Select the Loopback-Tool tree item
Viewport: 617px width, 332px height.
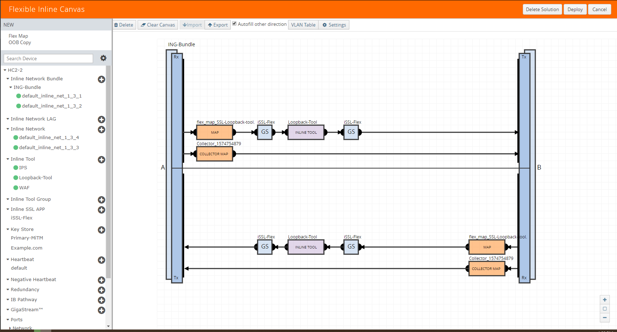pyautogui.click(x=35, y=178)
